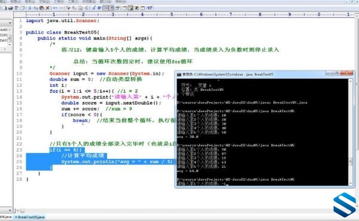Click the Paste clipboard toolbar icon

42,8
